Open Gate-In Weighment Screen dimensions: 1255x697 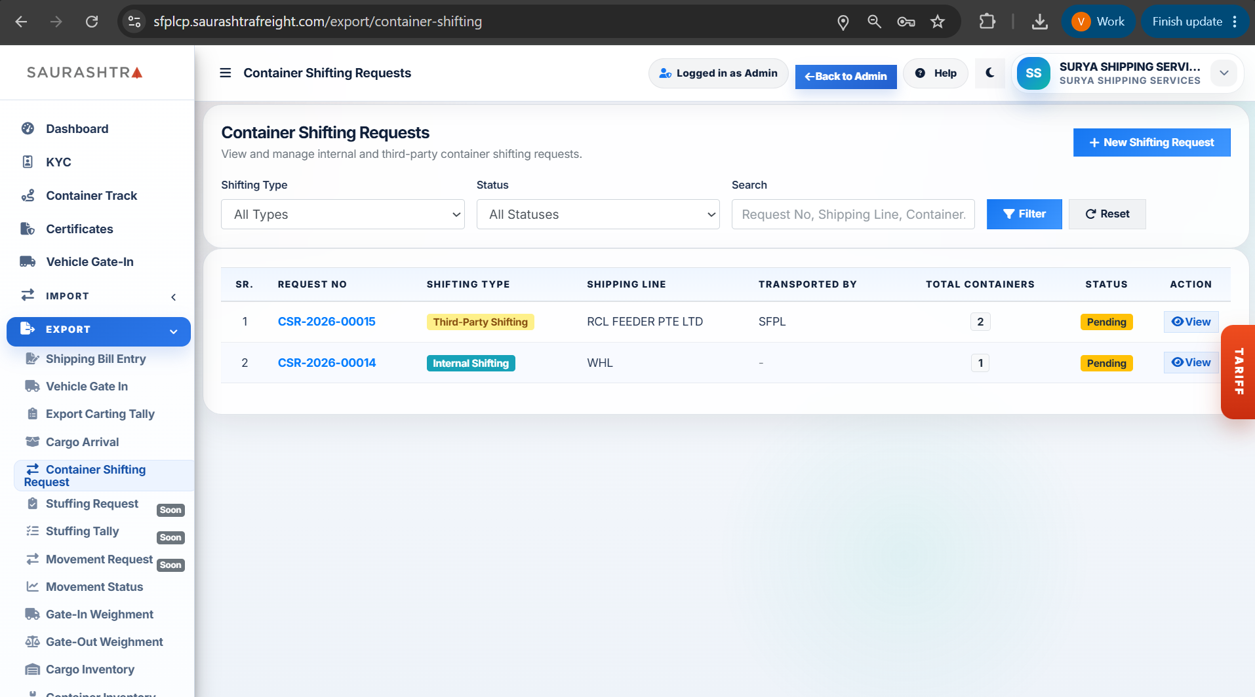pos(99,614)
